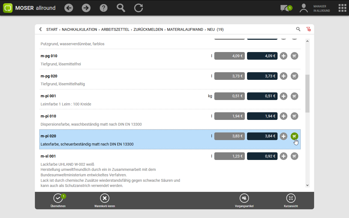This screenshot has height=218, width=349.
Task: Toggle the cart icon for m-sl 001
Action: click(294, 156)
